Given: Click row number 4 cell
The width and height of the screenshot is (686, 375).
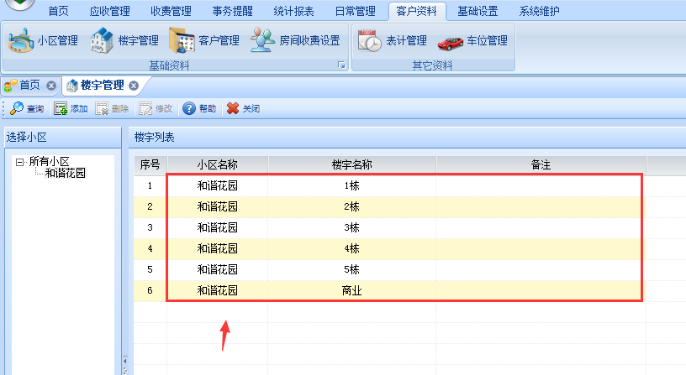Looking at the screenshot, I should tap(150, 248).
